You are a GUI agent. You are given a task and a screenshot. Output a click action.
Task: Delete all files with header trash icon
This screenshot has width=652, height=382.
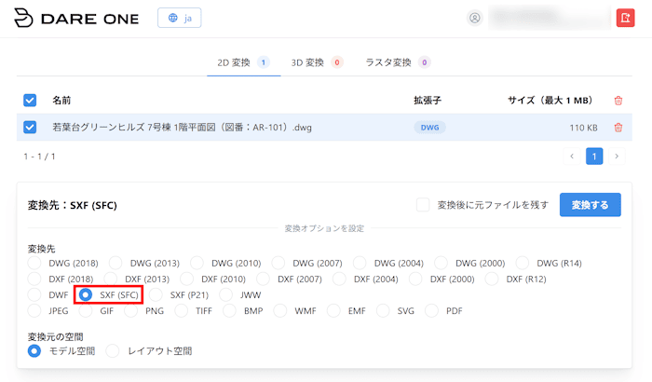(x=618, y=101)
